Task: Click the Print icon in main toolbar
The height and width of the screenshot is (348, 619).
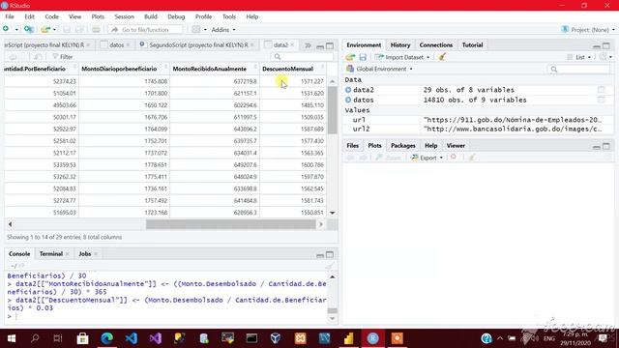Action: tap(96, 30)
